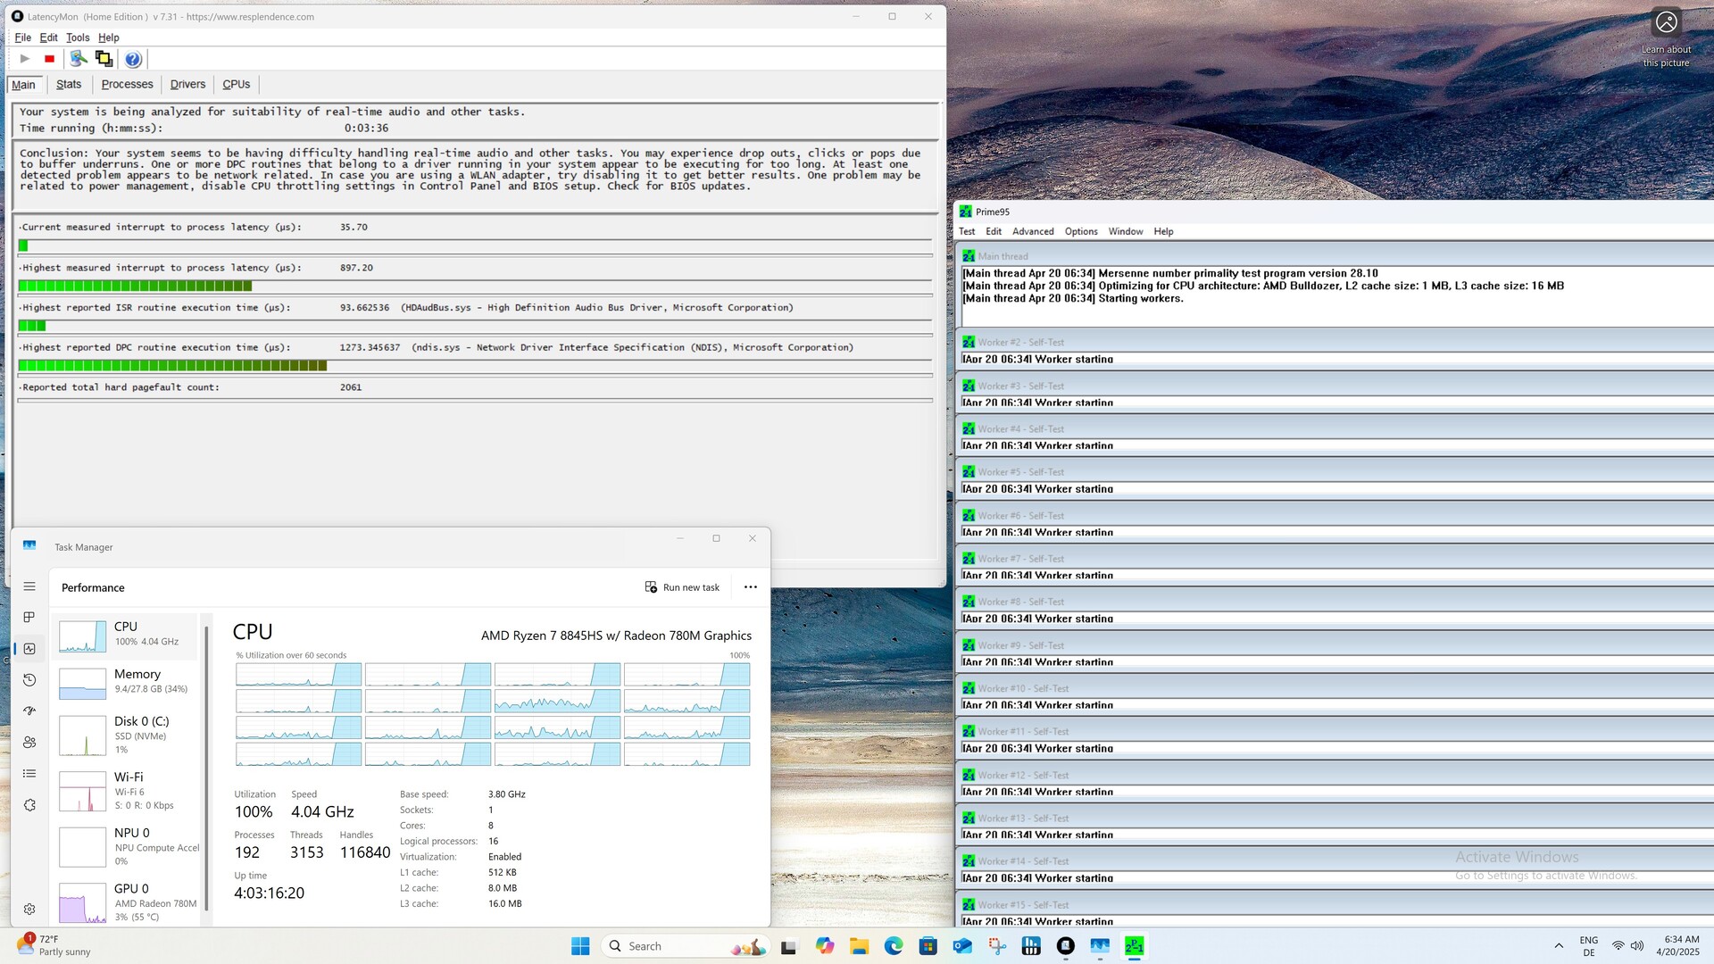Click LatencyMon yellow overlapping-squares toolbar icon

point(104,59)
